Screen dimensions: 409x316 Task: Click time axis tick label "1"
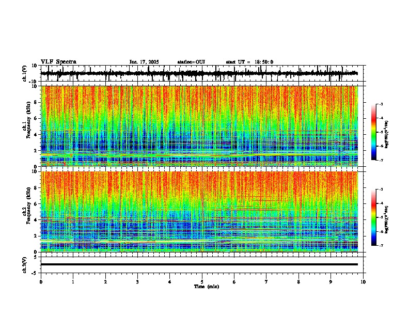pos(73,282)
